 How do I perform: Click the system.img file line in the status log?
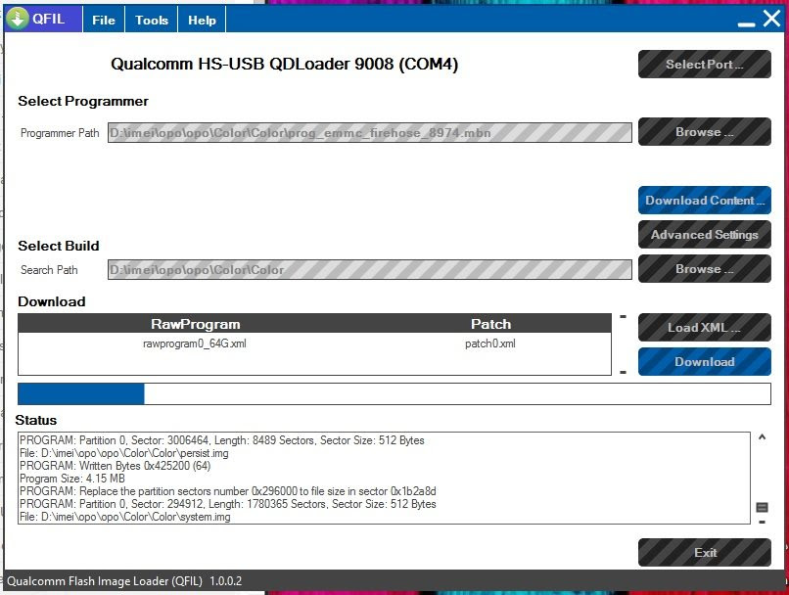tap(124, 517)
